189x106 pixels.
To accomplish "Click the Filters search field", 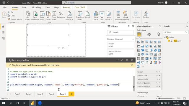I will click(120, 32).
